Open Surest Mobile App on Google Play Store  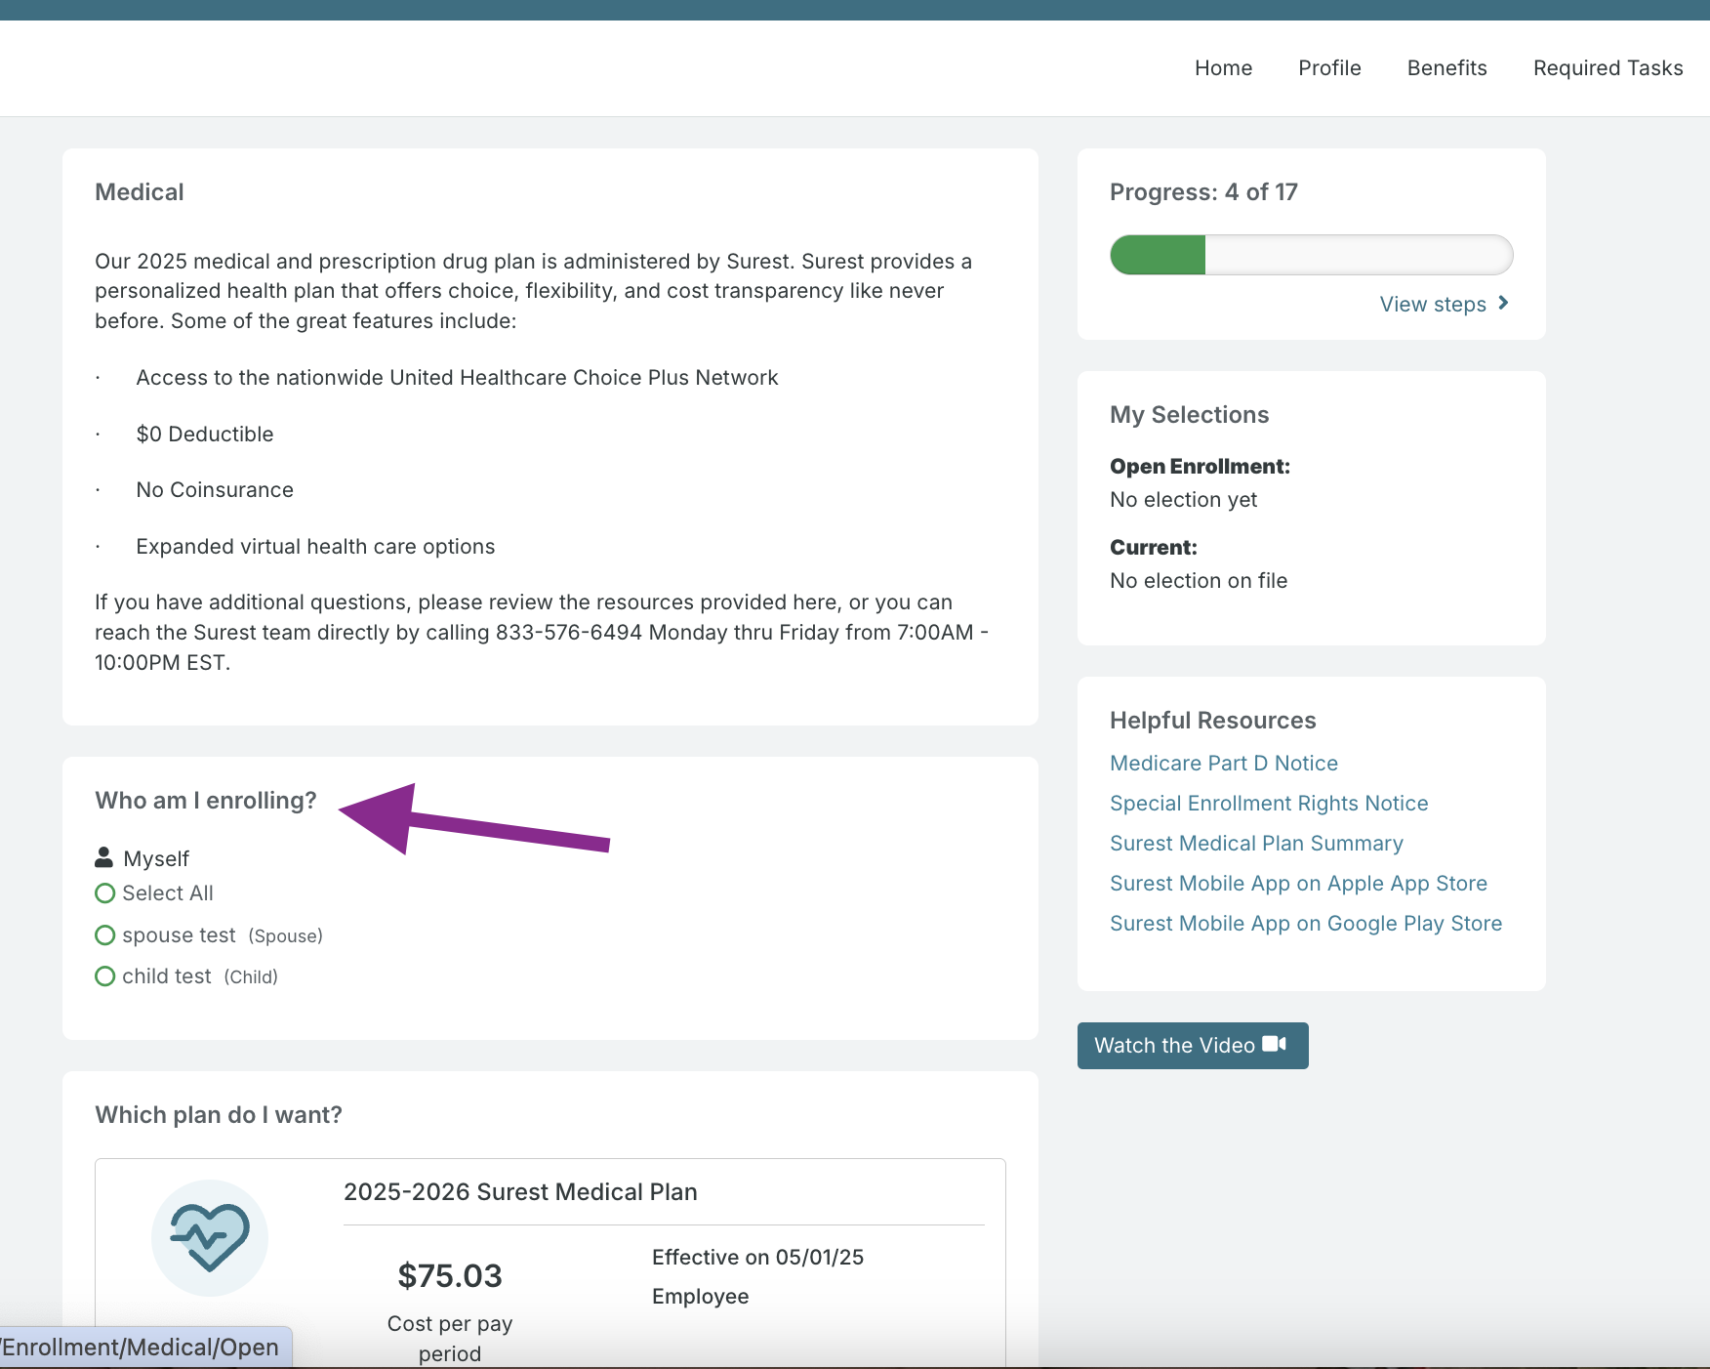tap(1305, 924)
